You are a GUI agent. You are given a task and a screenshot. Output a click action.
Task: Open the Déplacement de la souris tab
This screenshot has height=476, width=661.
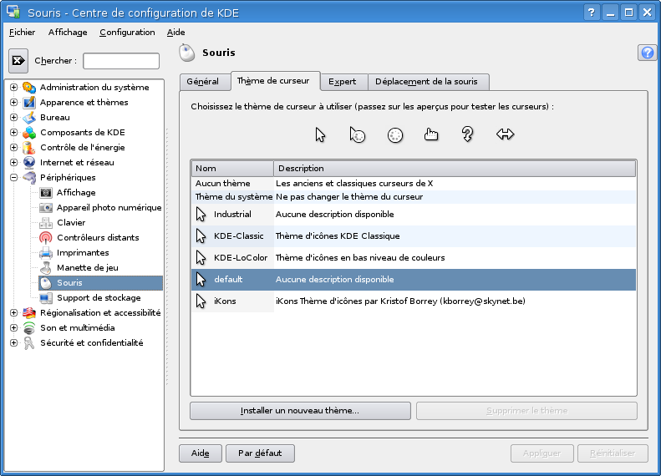pyautogui.click(x=426, y=82)
